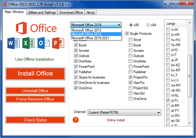
Task: Check the pt-BR language
Action: [x=168, y=106]
